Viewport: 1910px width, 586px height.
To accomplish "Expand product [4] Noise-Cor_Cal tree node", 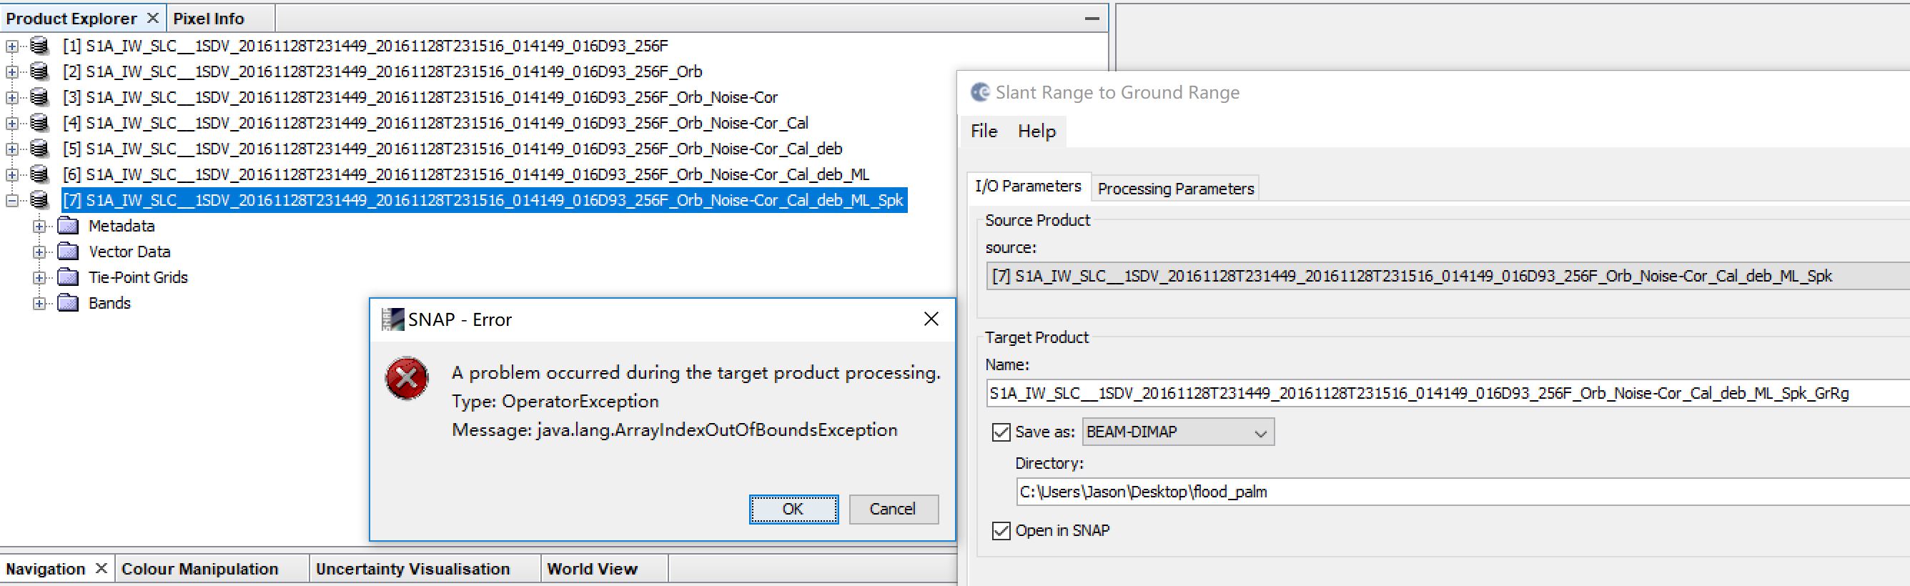I will pos(12,123).
